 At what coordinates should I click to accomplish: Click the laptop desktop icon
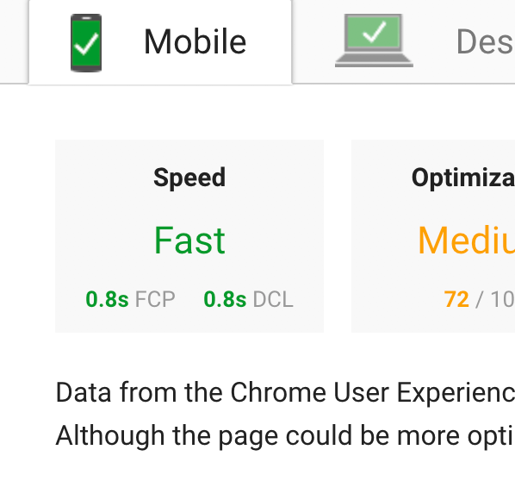(x=374, y=41)
